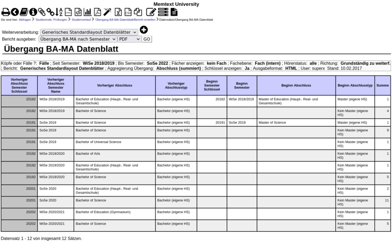Click the A-Z sort icon
The width and height of the screenshot is (392, 241).
click(x=59, y=12)
